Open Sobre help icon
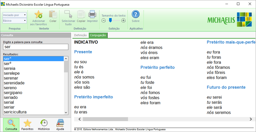This screenshot has width=256, height=132. [x=135, y=14]
